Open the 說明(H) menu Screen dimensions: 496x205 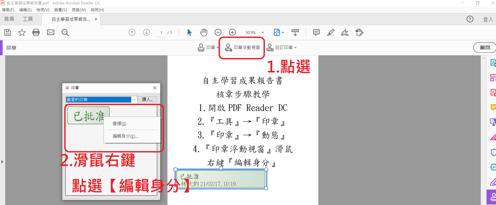click(x=97, y=10)
